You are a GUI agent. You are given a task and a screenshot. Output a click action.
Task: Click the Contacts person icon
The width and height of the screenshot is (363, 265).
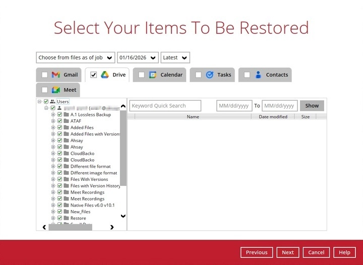coord(259,75)
